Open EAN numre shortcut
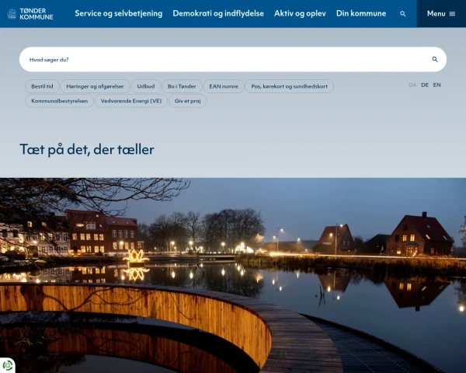Viewport: 466px width, 373px height. [x=224, y=86]
